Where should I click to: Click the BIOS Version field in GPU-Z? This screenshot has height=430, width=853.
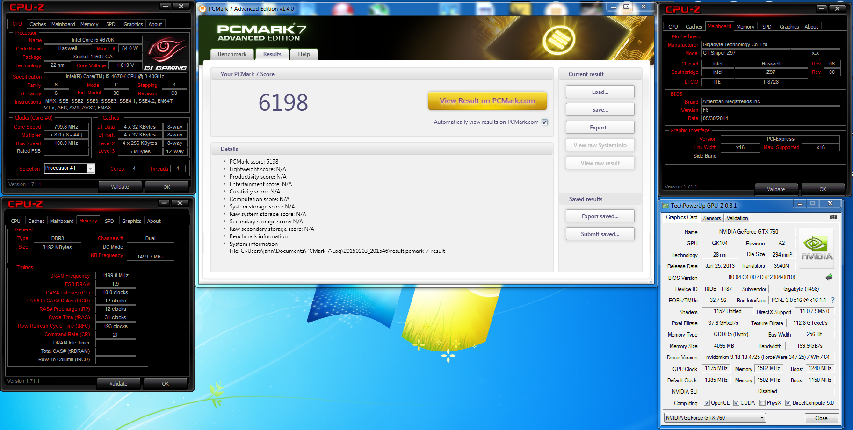(762, 277)
